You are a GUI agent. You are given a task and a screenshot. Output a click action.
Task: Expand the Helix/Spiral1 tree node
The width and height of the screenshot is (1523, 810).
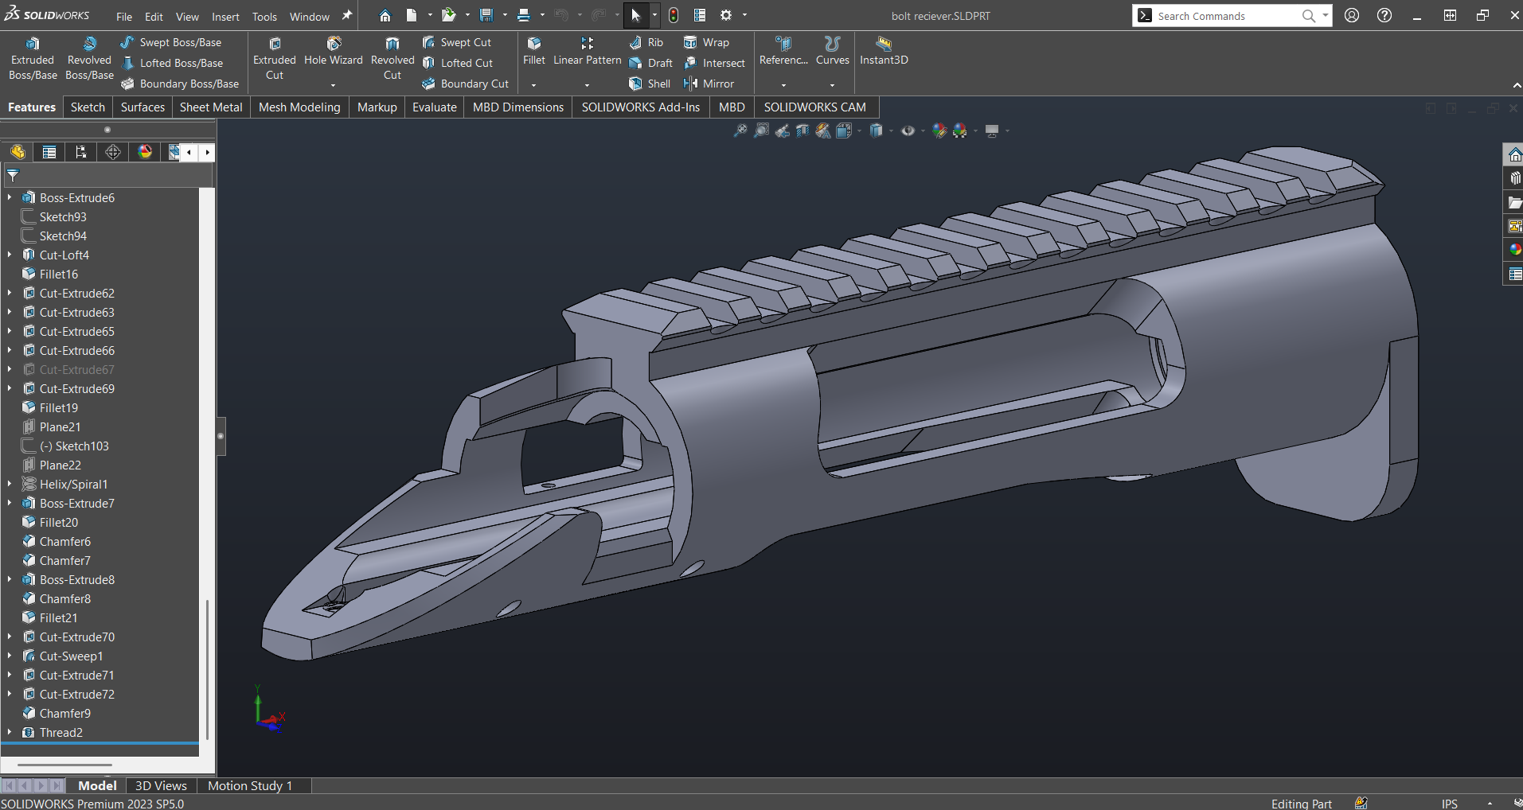(x=10, y=485)
